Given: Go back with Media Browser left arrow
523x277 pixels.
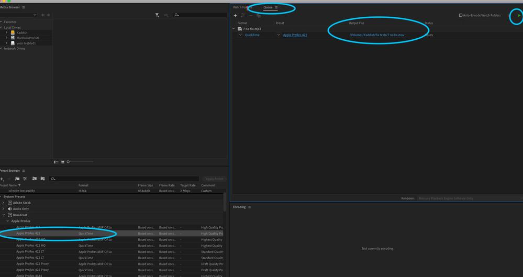Looking at the screenshot, I should click(x=43, y=15).
